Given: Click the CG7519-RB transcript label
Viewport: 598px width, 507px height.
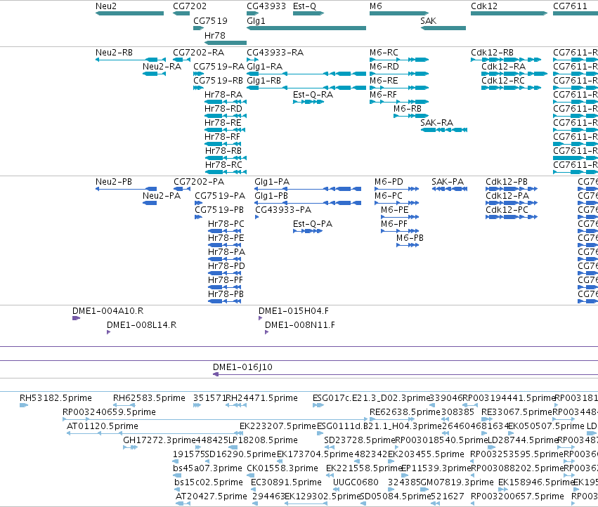Looking at the screenshot, I should click(x=218, y=81).
